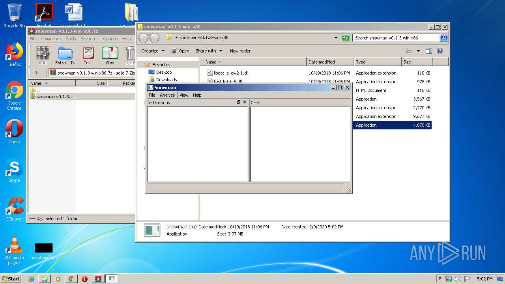Click the Extract To icon in WinRAR
505x284 pixels.
pyautogui.click(x=65, y=56)
